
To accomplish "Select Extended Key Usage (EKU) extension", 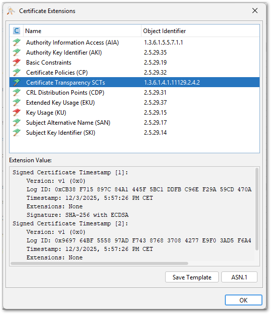I will pyautogui.click(x=60, y=103).
